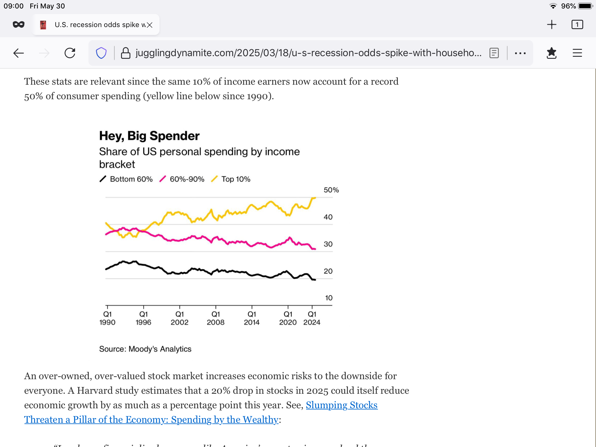
Task: Tap the bookmark star icon
Action: pyautogui.click(x=551, y=53)
